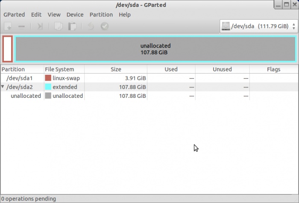Click the device selector up-down arrows
Viewport: 299px width, 203px height.
click(x=294, y=26)
